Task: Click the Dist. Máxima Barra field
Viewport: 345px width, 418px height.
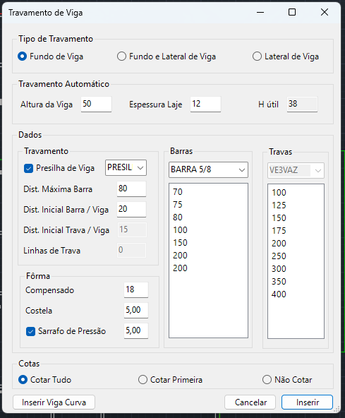Action: [131, 189]
